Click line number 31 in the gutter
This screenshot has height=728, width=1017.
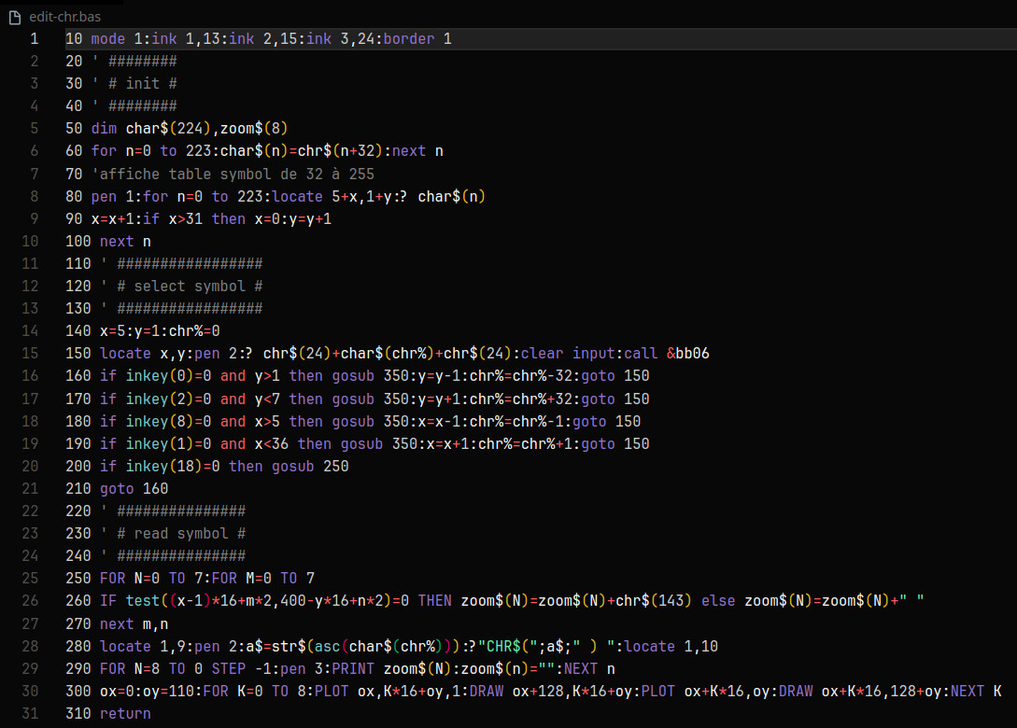click(x=31, y=713)
